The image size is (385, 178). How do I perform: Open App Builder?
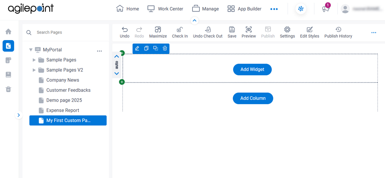point(244,9)
